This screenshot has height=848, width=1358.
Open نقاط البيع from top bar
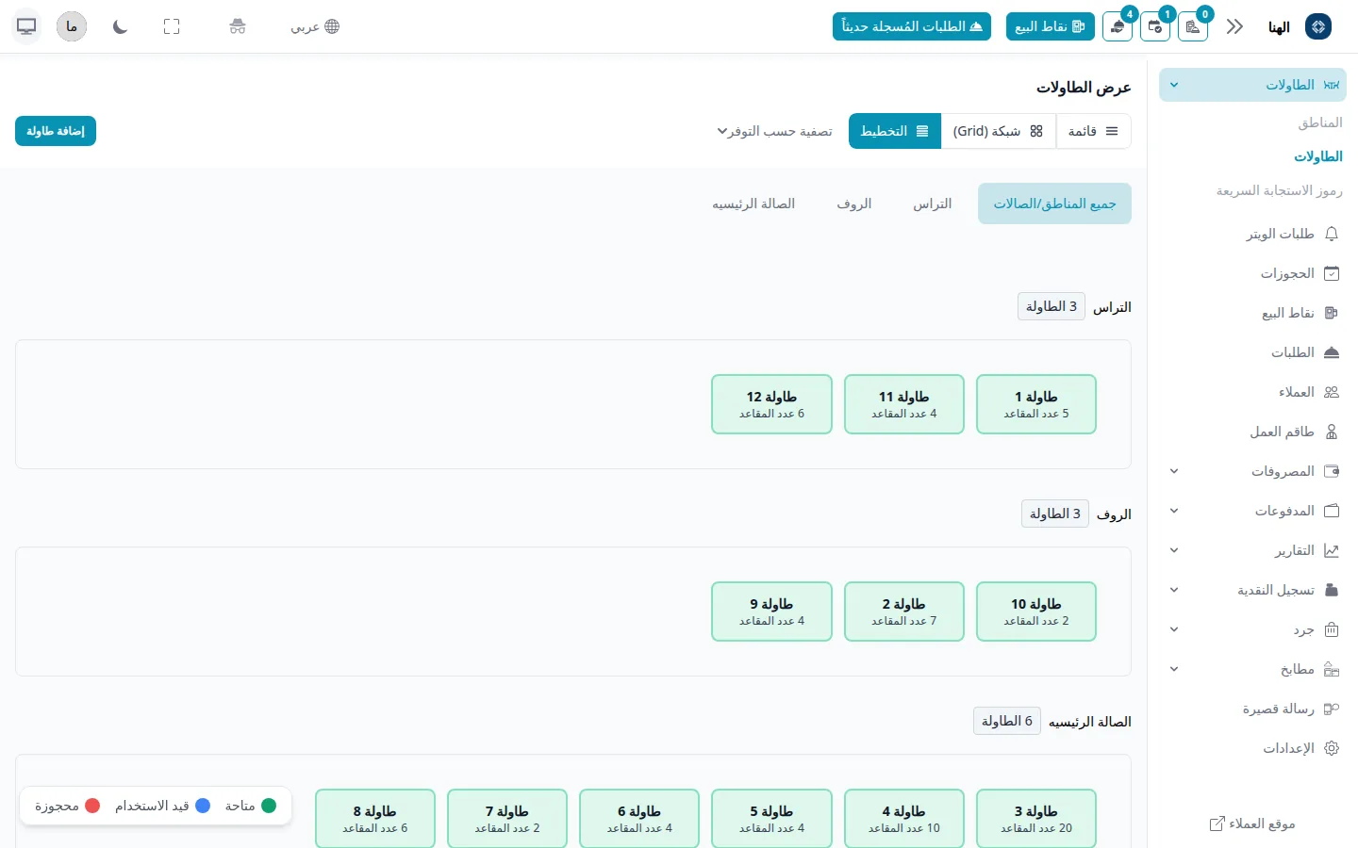(x=1051, y=26)
